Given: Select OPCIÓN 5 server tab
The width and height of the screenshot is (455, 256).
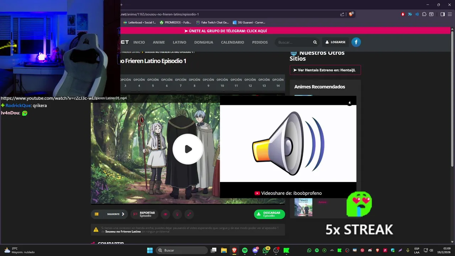Looking at the screenshot, I should (x=153, y=83).
